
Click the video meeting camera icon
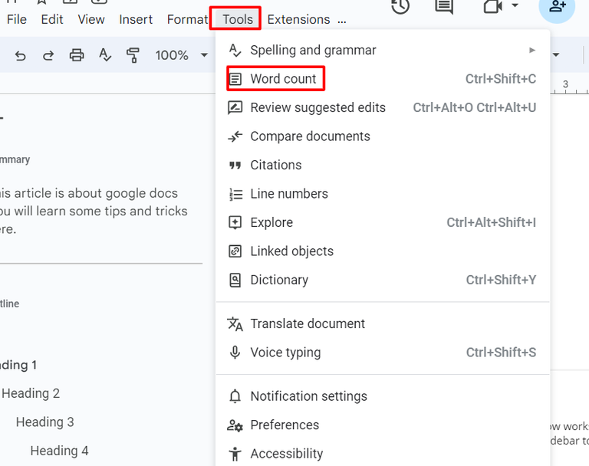[493, 6]
